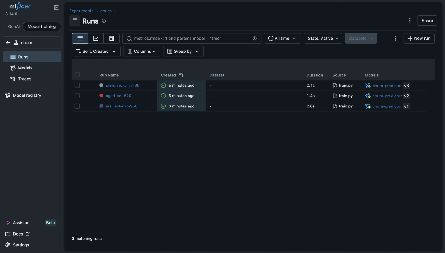This screenshot has height=253, width=445.
Task: Open the Runs tab in sidebar
Action: tap(32, 57)
